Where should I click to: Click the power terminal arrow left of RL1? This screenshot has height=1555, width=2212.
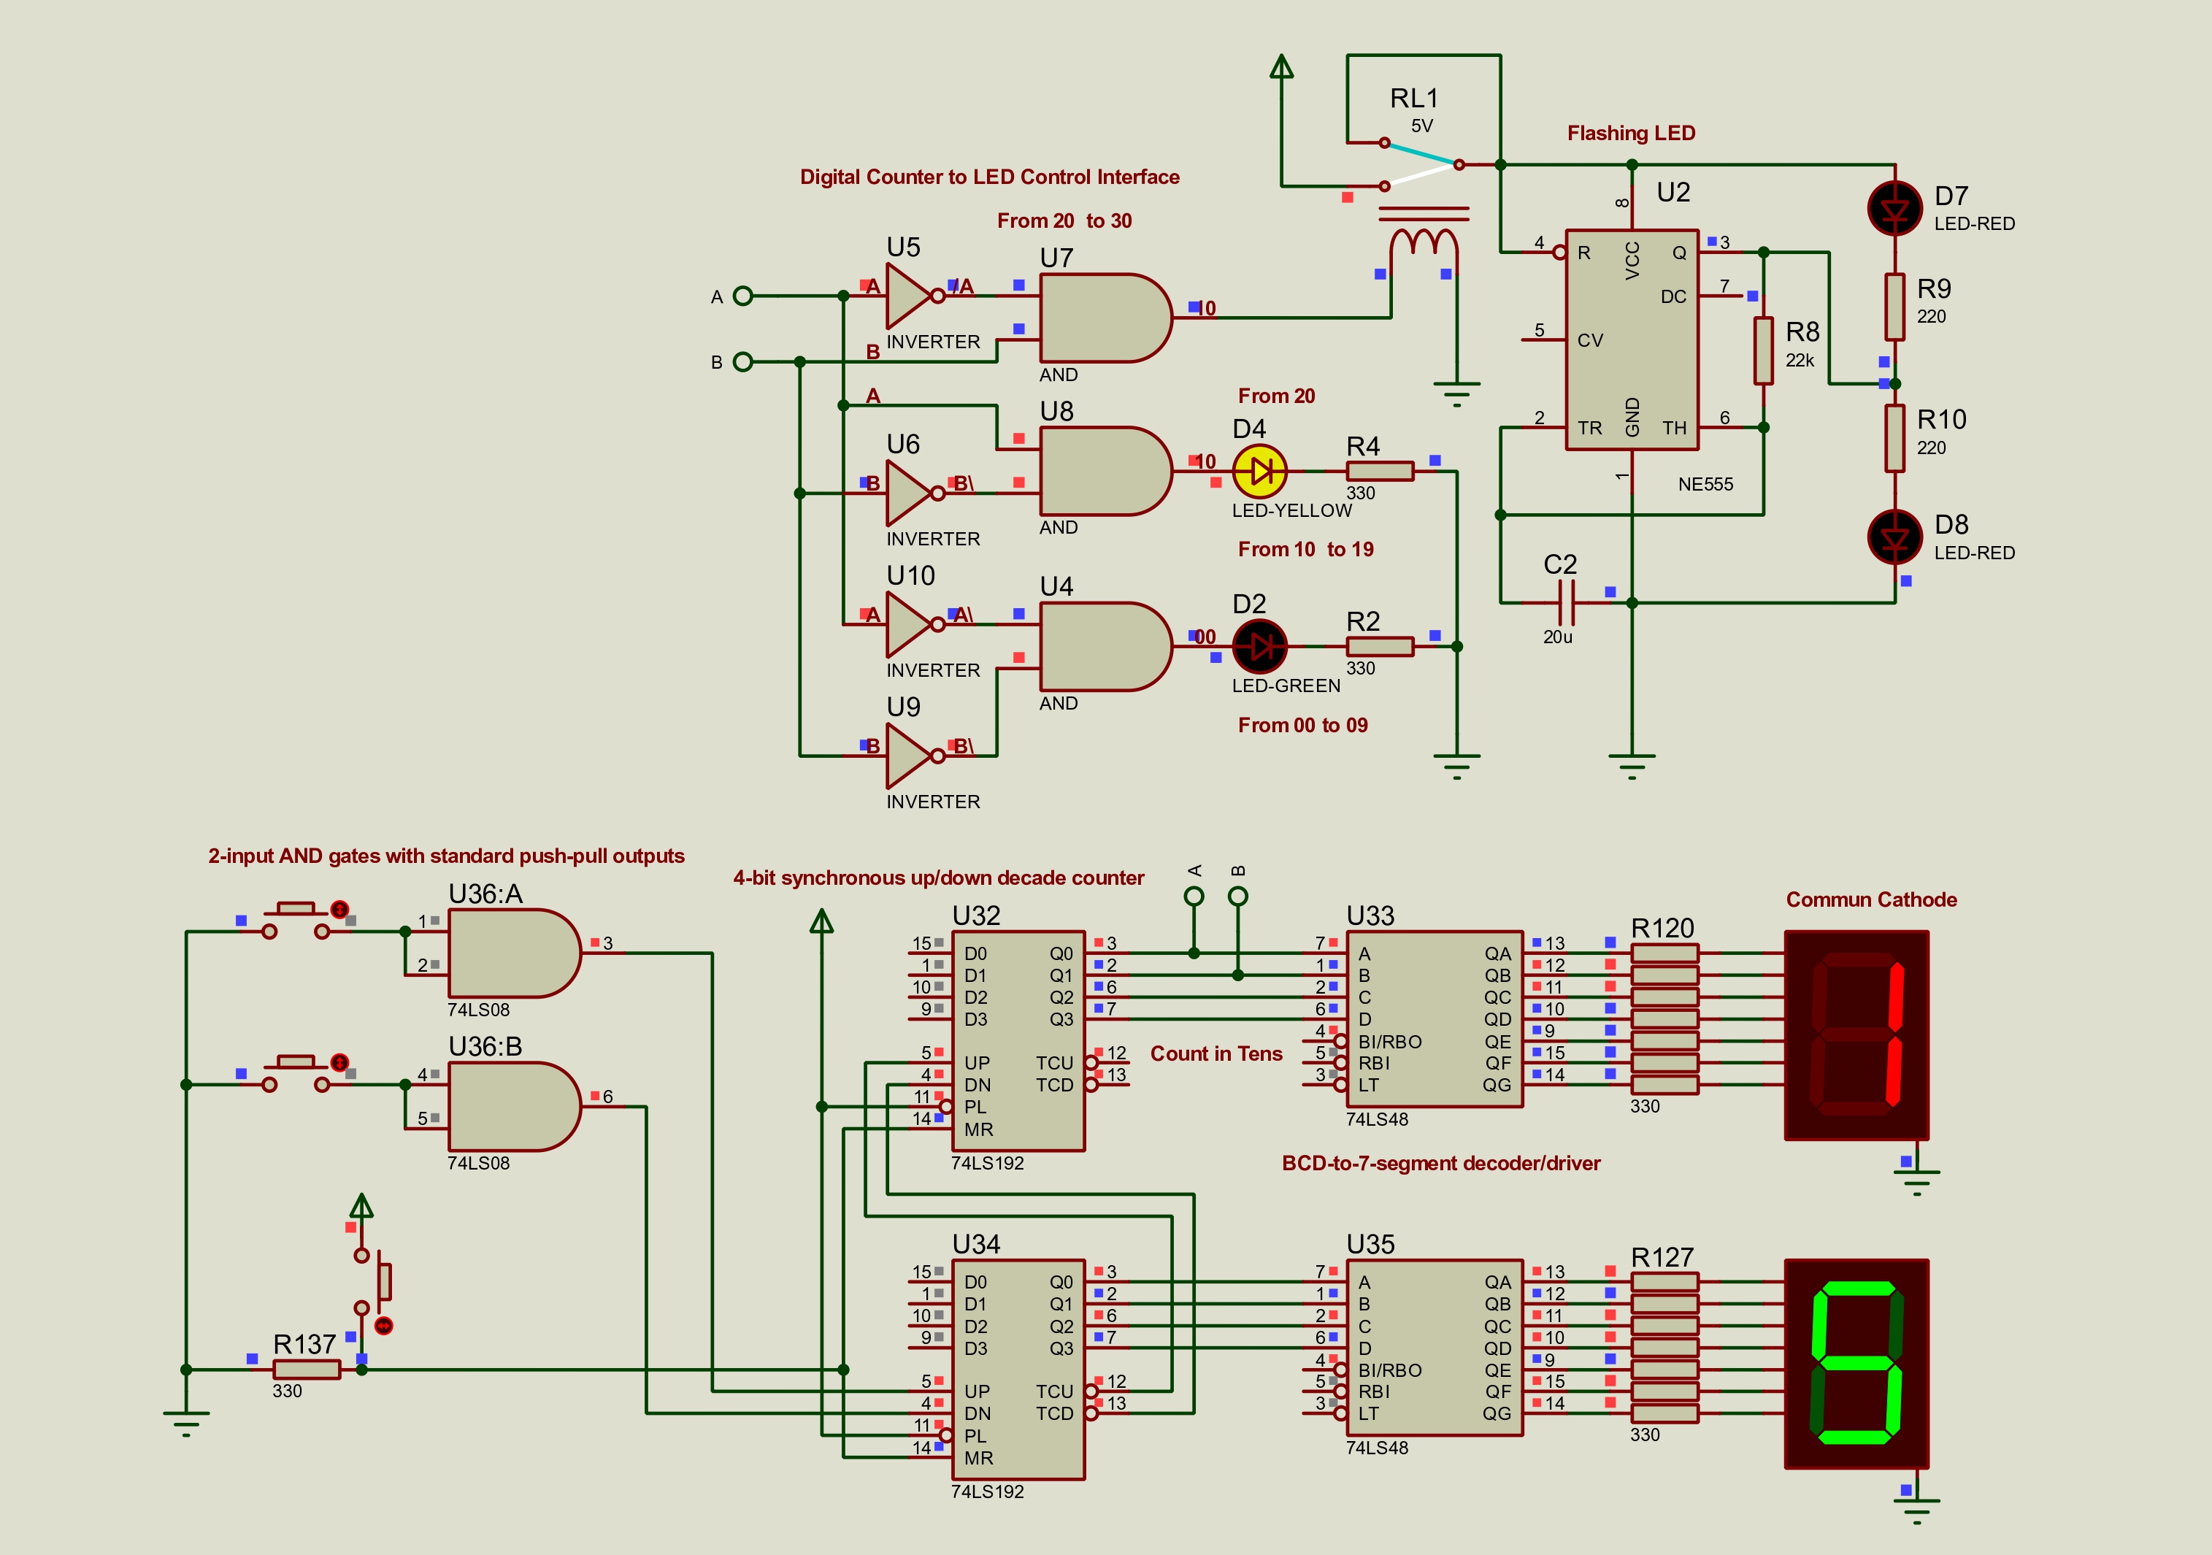[x=1281, y=66]
